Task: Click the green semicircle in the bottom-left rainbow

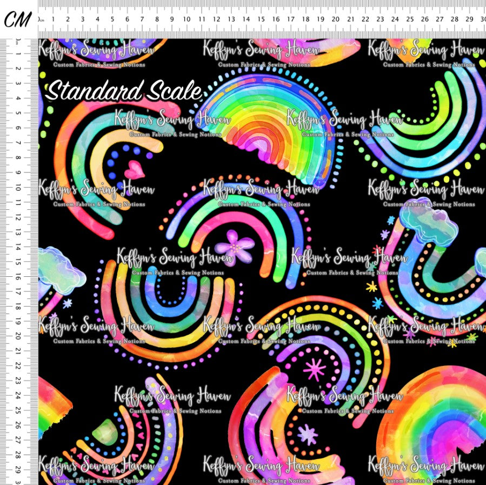Action: [x=105, y=433]
